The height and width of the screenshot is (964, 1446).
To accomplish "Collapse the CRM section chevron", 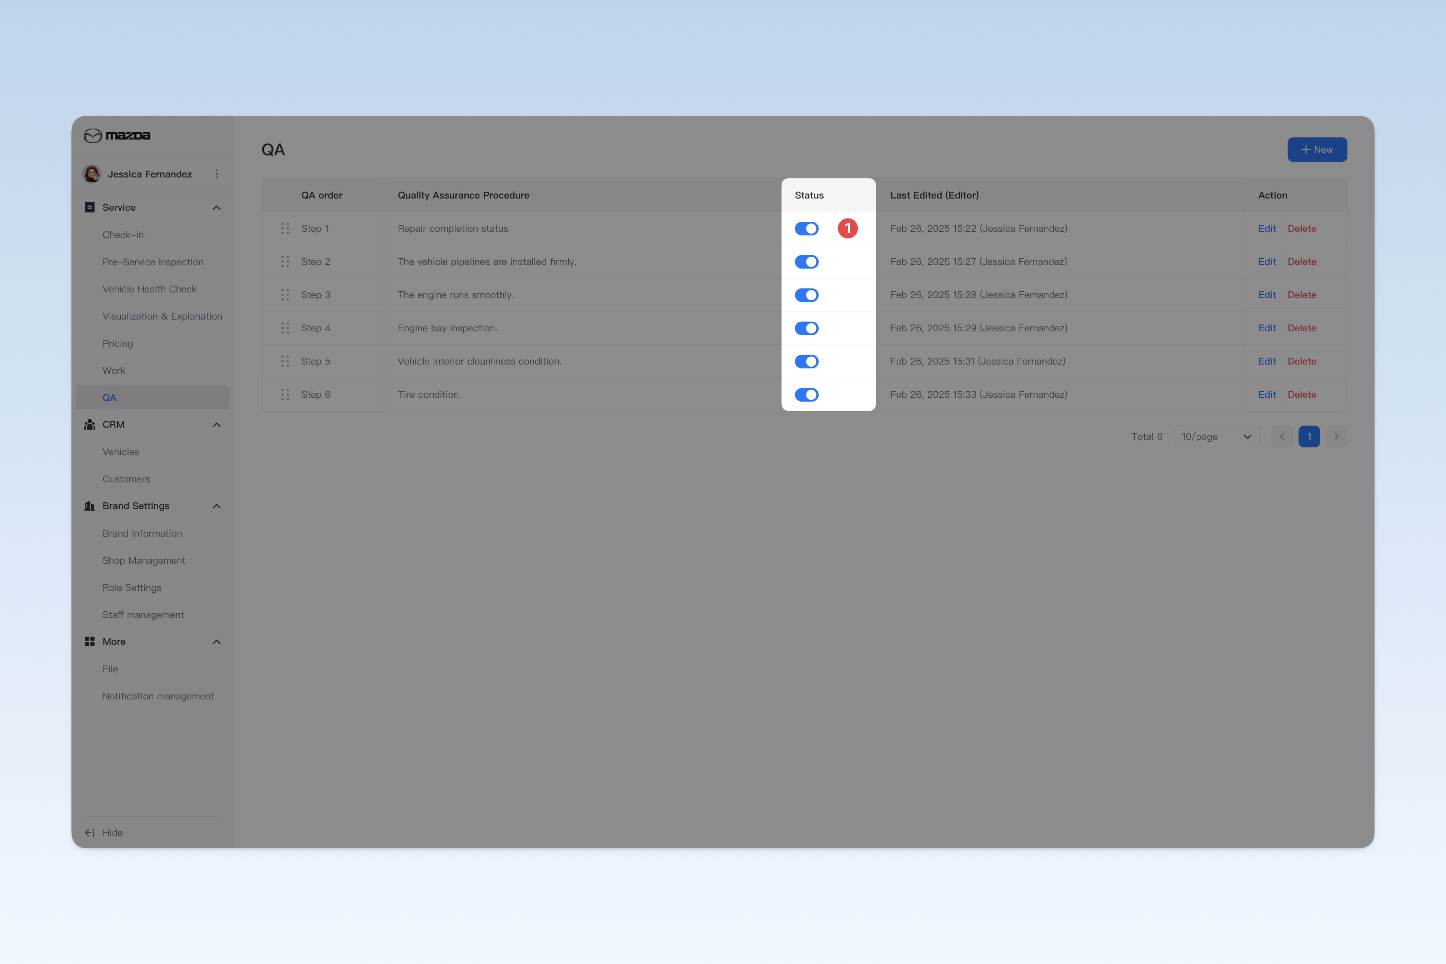I will tap(216, 425).
